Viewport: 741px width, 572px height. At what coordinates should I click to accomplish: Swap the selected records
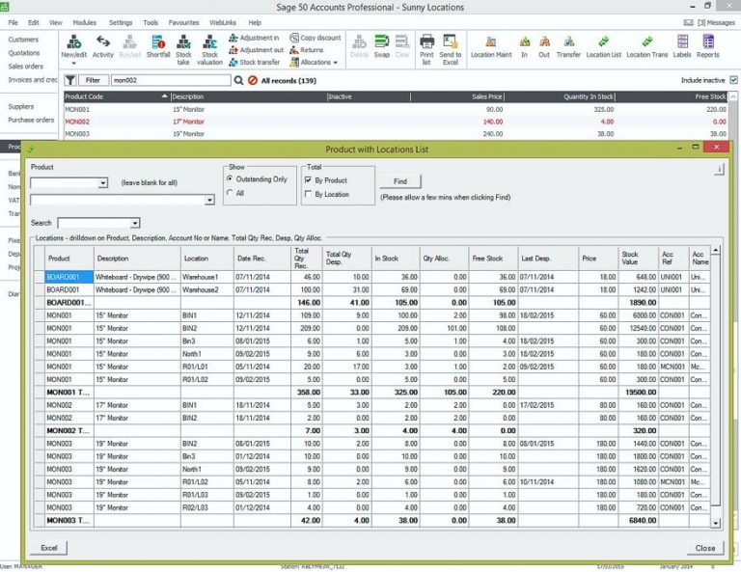[x=381, y=46]
